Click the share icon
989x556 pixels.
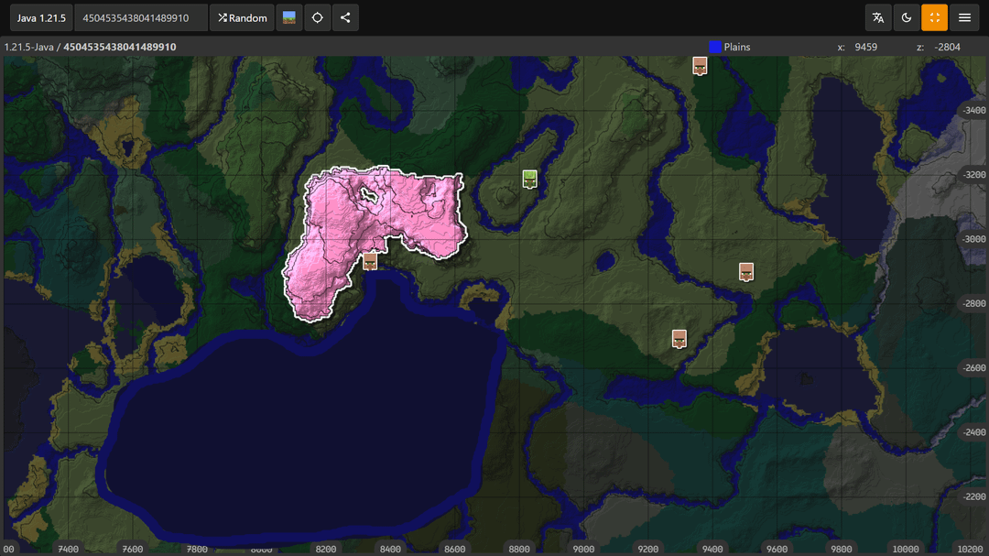pos(345,17)
